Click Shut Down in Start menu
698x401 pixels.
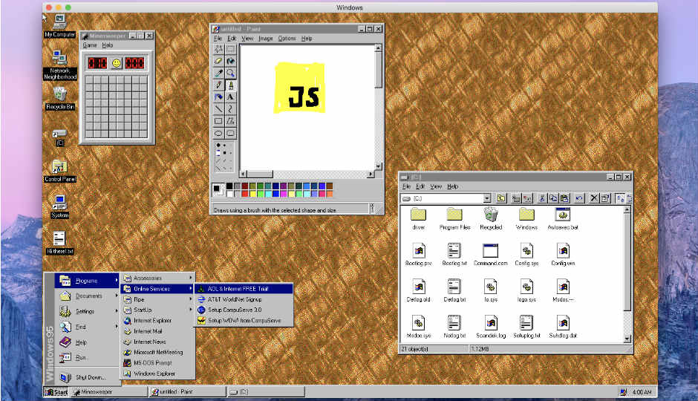88,377
